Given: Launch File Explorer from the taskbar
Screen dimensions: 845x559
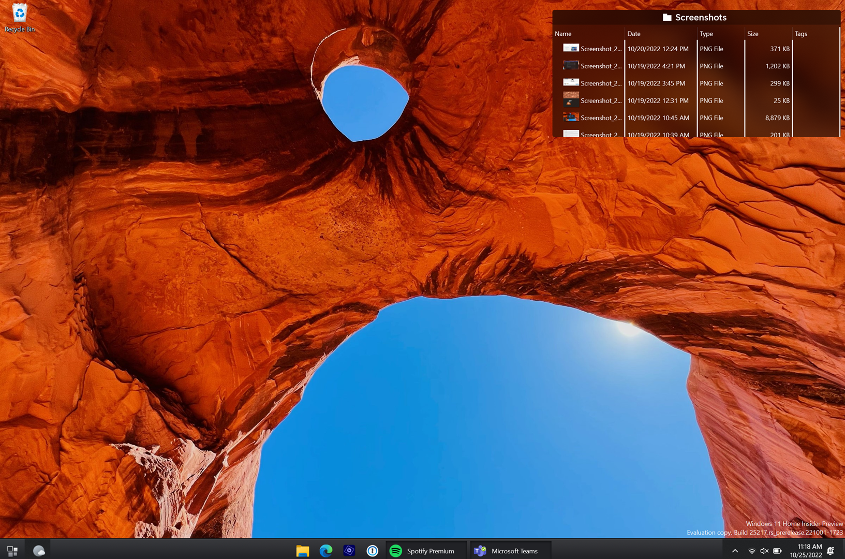Looking at the screenshot, I should (x=303, y=551).
